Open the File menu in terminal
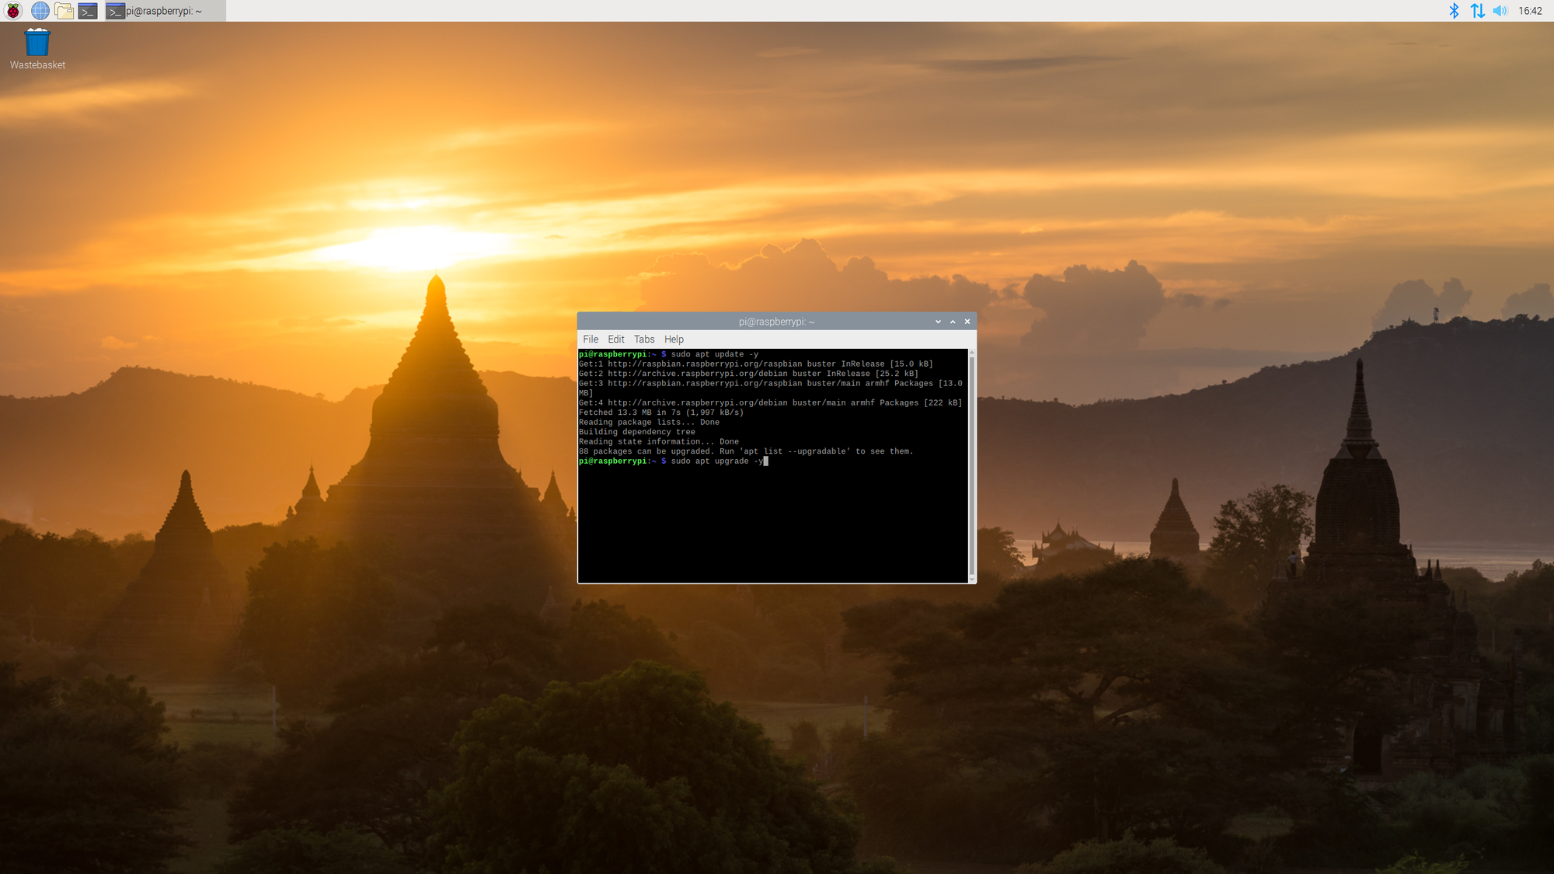 [x=591, y=340]
